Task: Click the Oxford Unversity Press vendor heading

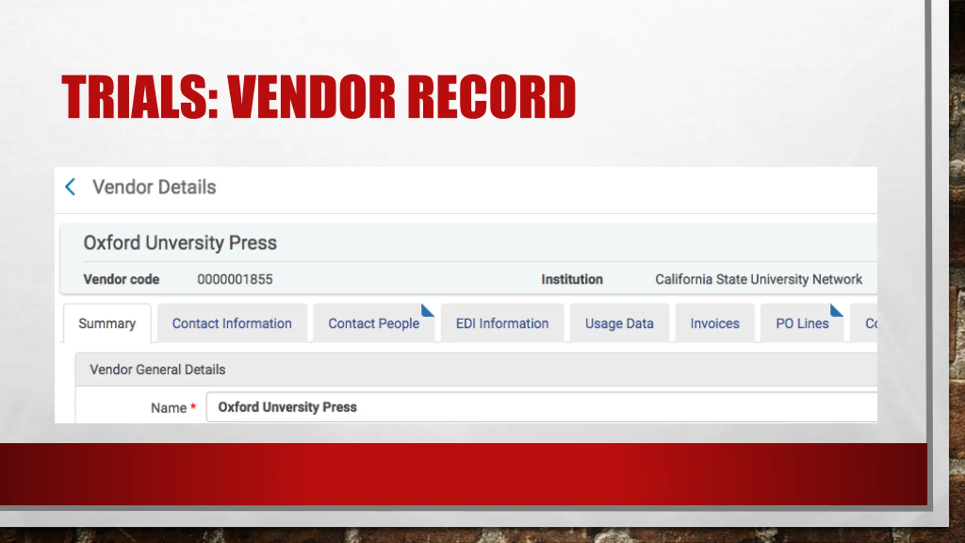Action: [x=180, y=243]
